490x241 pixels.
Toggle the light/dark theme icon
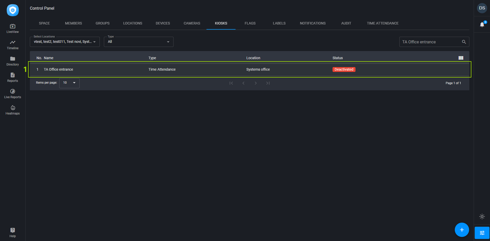tap(482, 217)
